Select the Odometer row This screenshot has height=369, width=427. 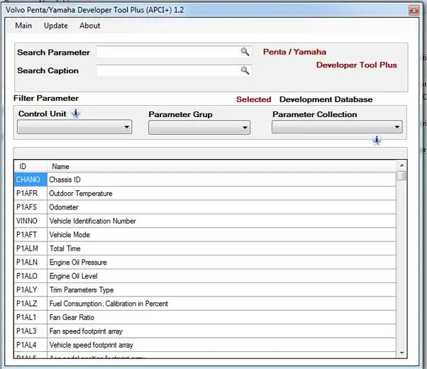(205, 207)
